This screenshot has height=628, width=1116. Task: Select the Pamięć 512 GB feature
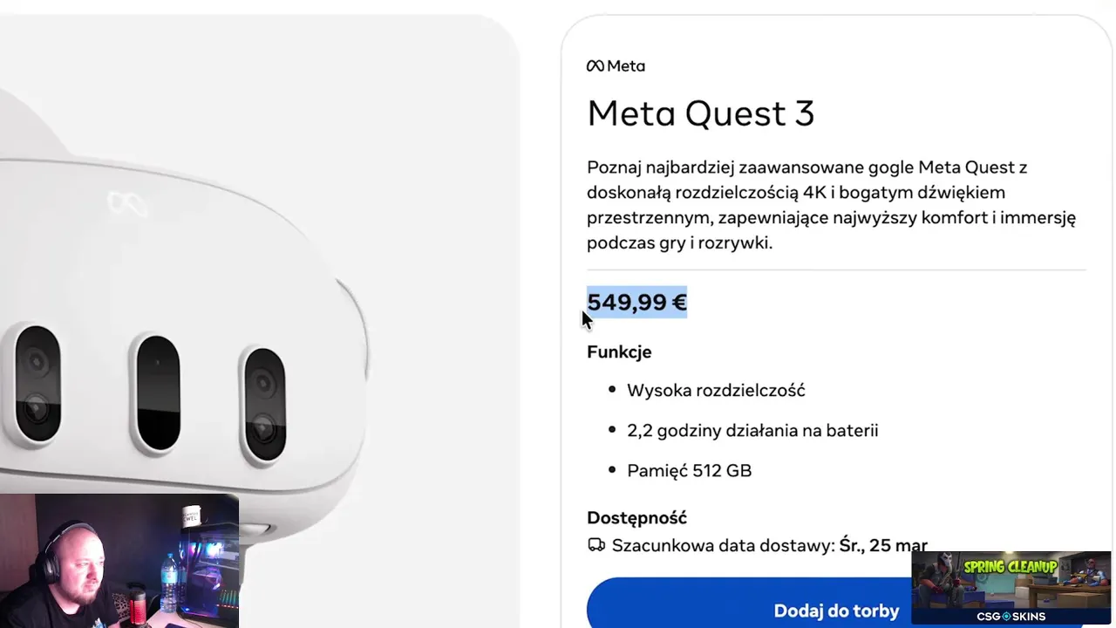tap(689, 471)
